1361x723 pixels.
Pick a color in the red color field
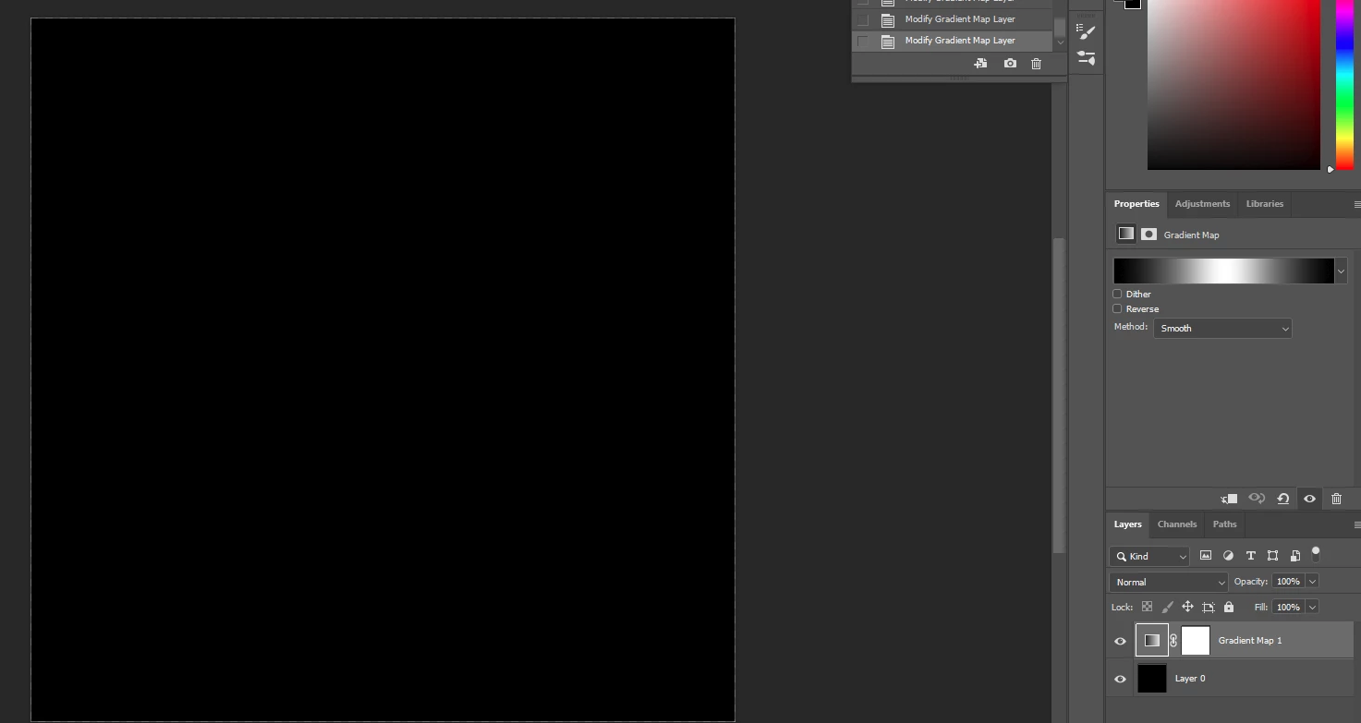tap(1233, 83)
